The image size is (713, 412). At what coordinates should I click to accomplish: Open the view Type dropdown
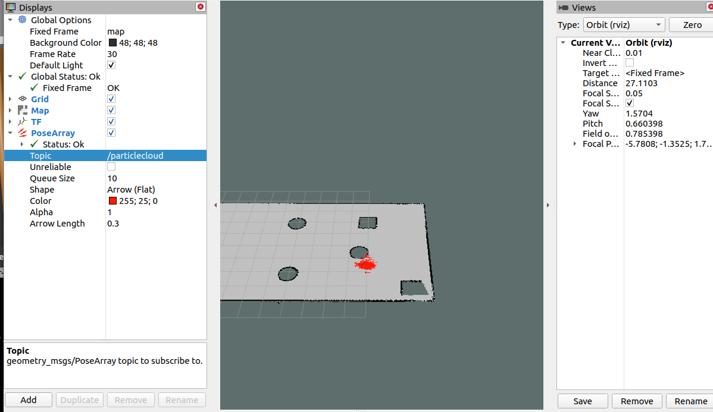pyautogui.click(x=624, y=24)
